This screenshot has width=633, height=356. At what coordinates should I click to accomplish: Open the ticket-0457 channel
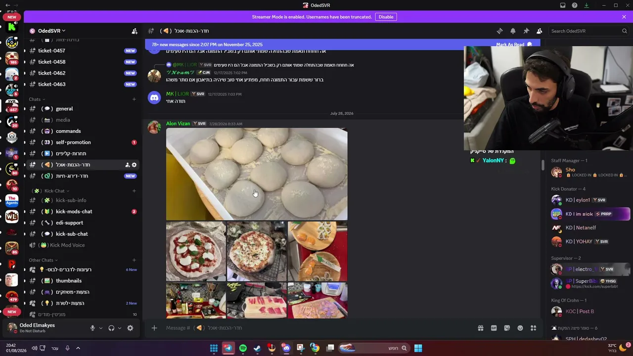tap(83, 50)
